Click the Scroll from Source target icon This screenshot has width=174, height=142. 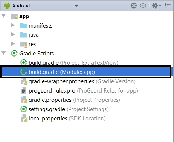[x=134, y=6]
